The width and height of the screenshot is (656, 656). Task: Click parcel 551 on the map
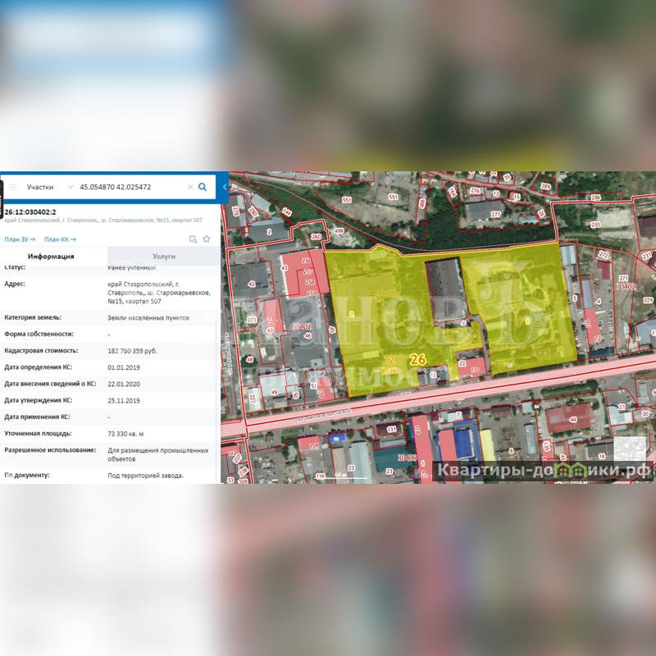click(347, 199)
